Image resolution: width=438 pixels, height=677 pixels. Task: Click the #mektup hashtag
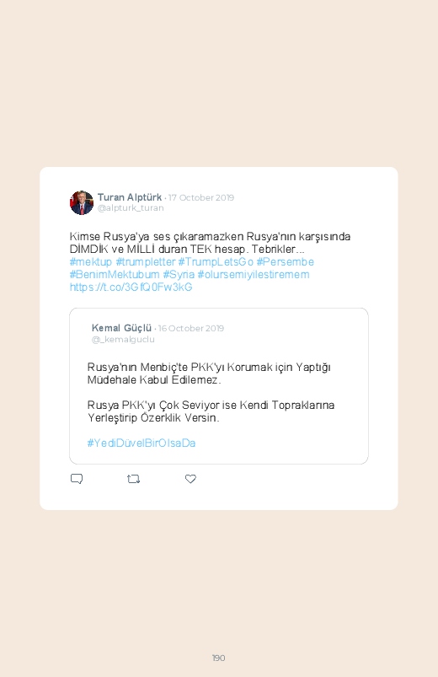pos(91,262)
